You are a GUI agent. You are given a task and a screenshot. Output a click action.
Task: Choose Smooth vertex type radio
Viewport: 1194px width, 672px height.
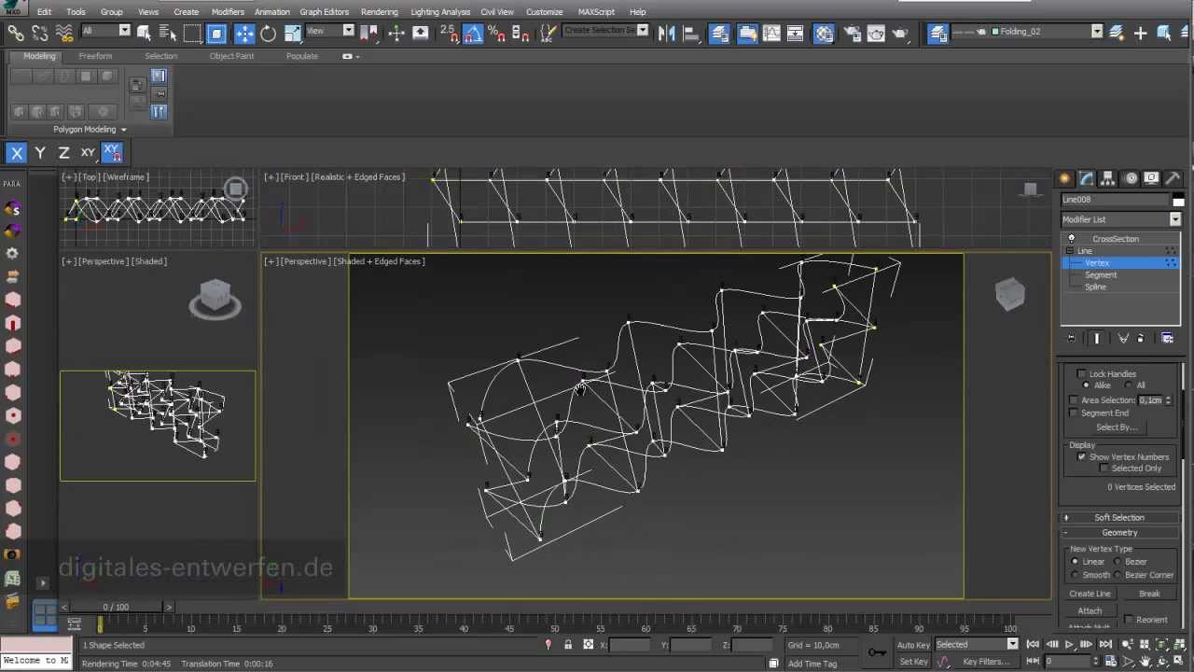tap(1075, 575)
